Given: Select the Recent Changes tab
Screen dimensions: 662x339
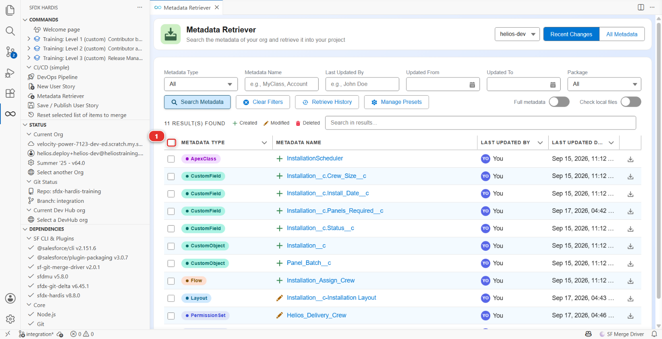Looking at the screenshot, I should (x=571, y=34).
